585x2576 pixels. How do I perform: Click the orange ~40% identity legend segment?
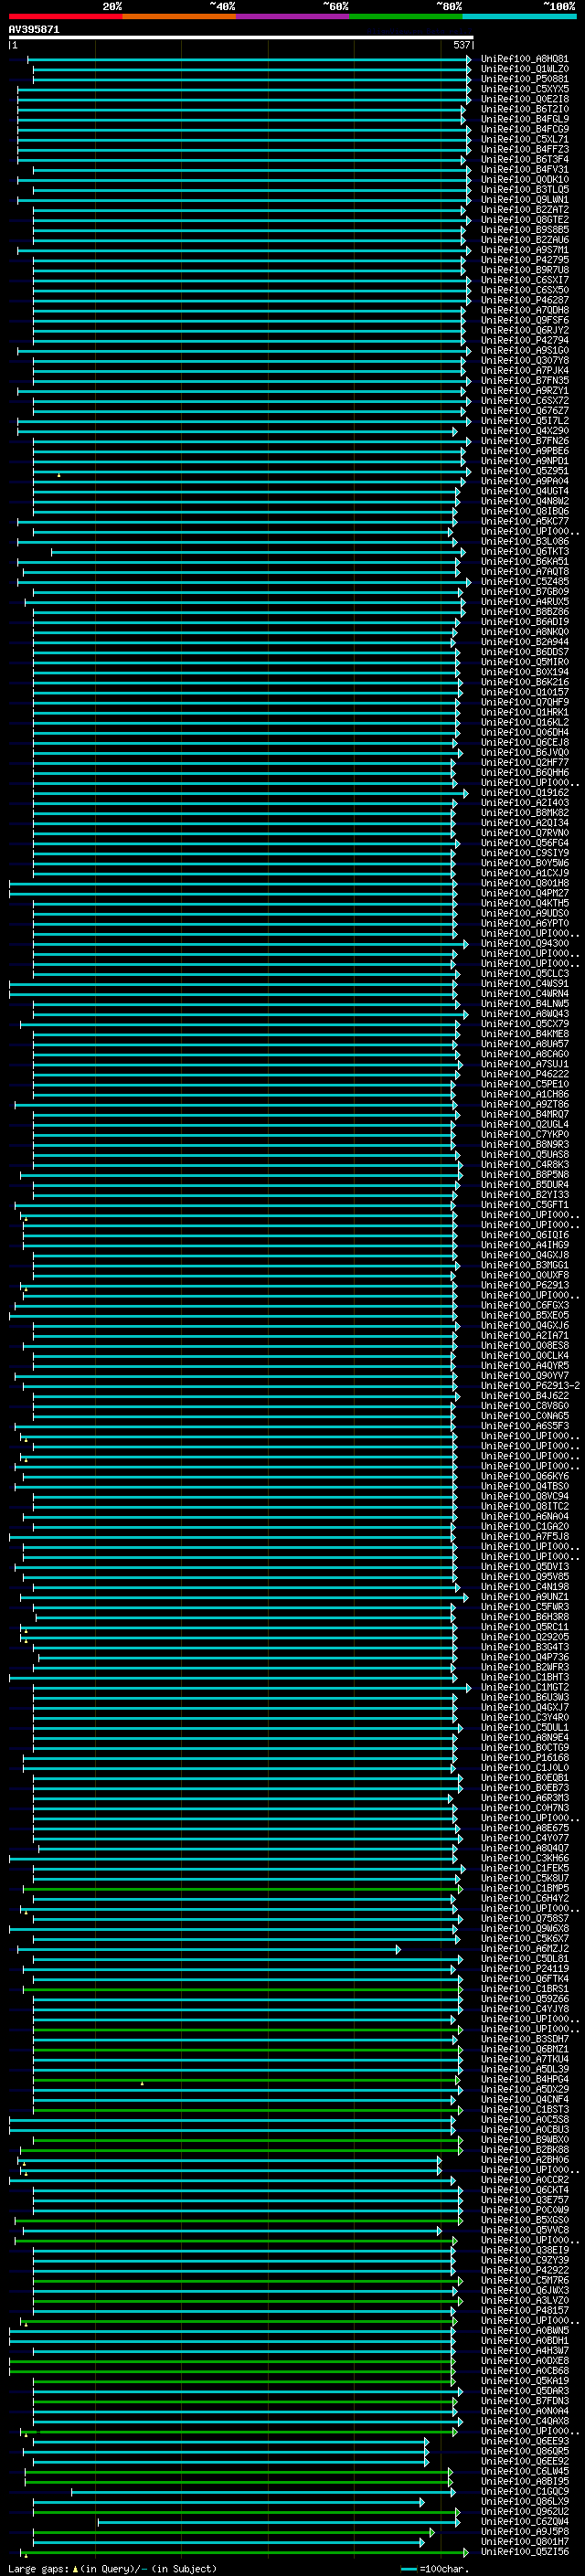[179, 16]
